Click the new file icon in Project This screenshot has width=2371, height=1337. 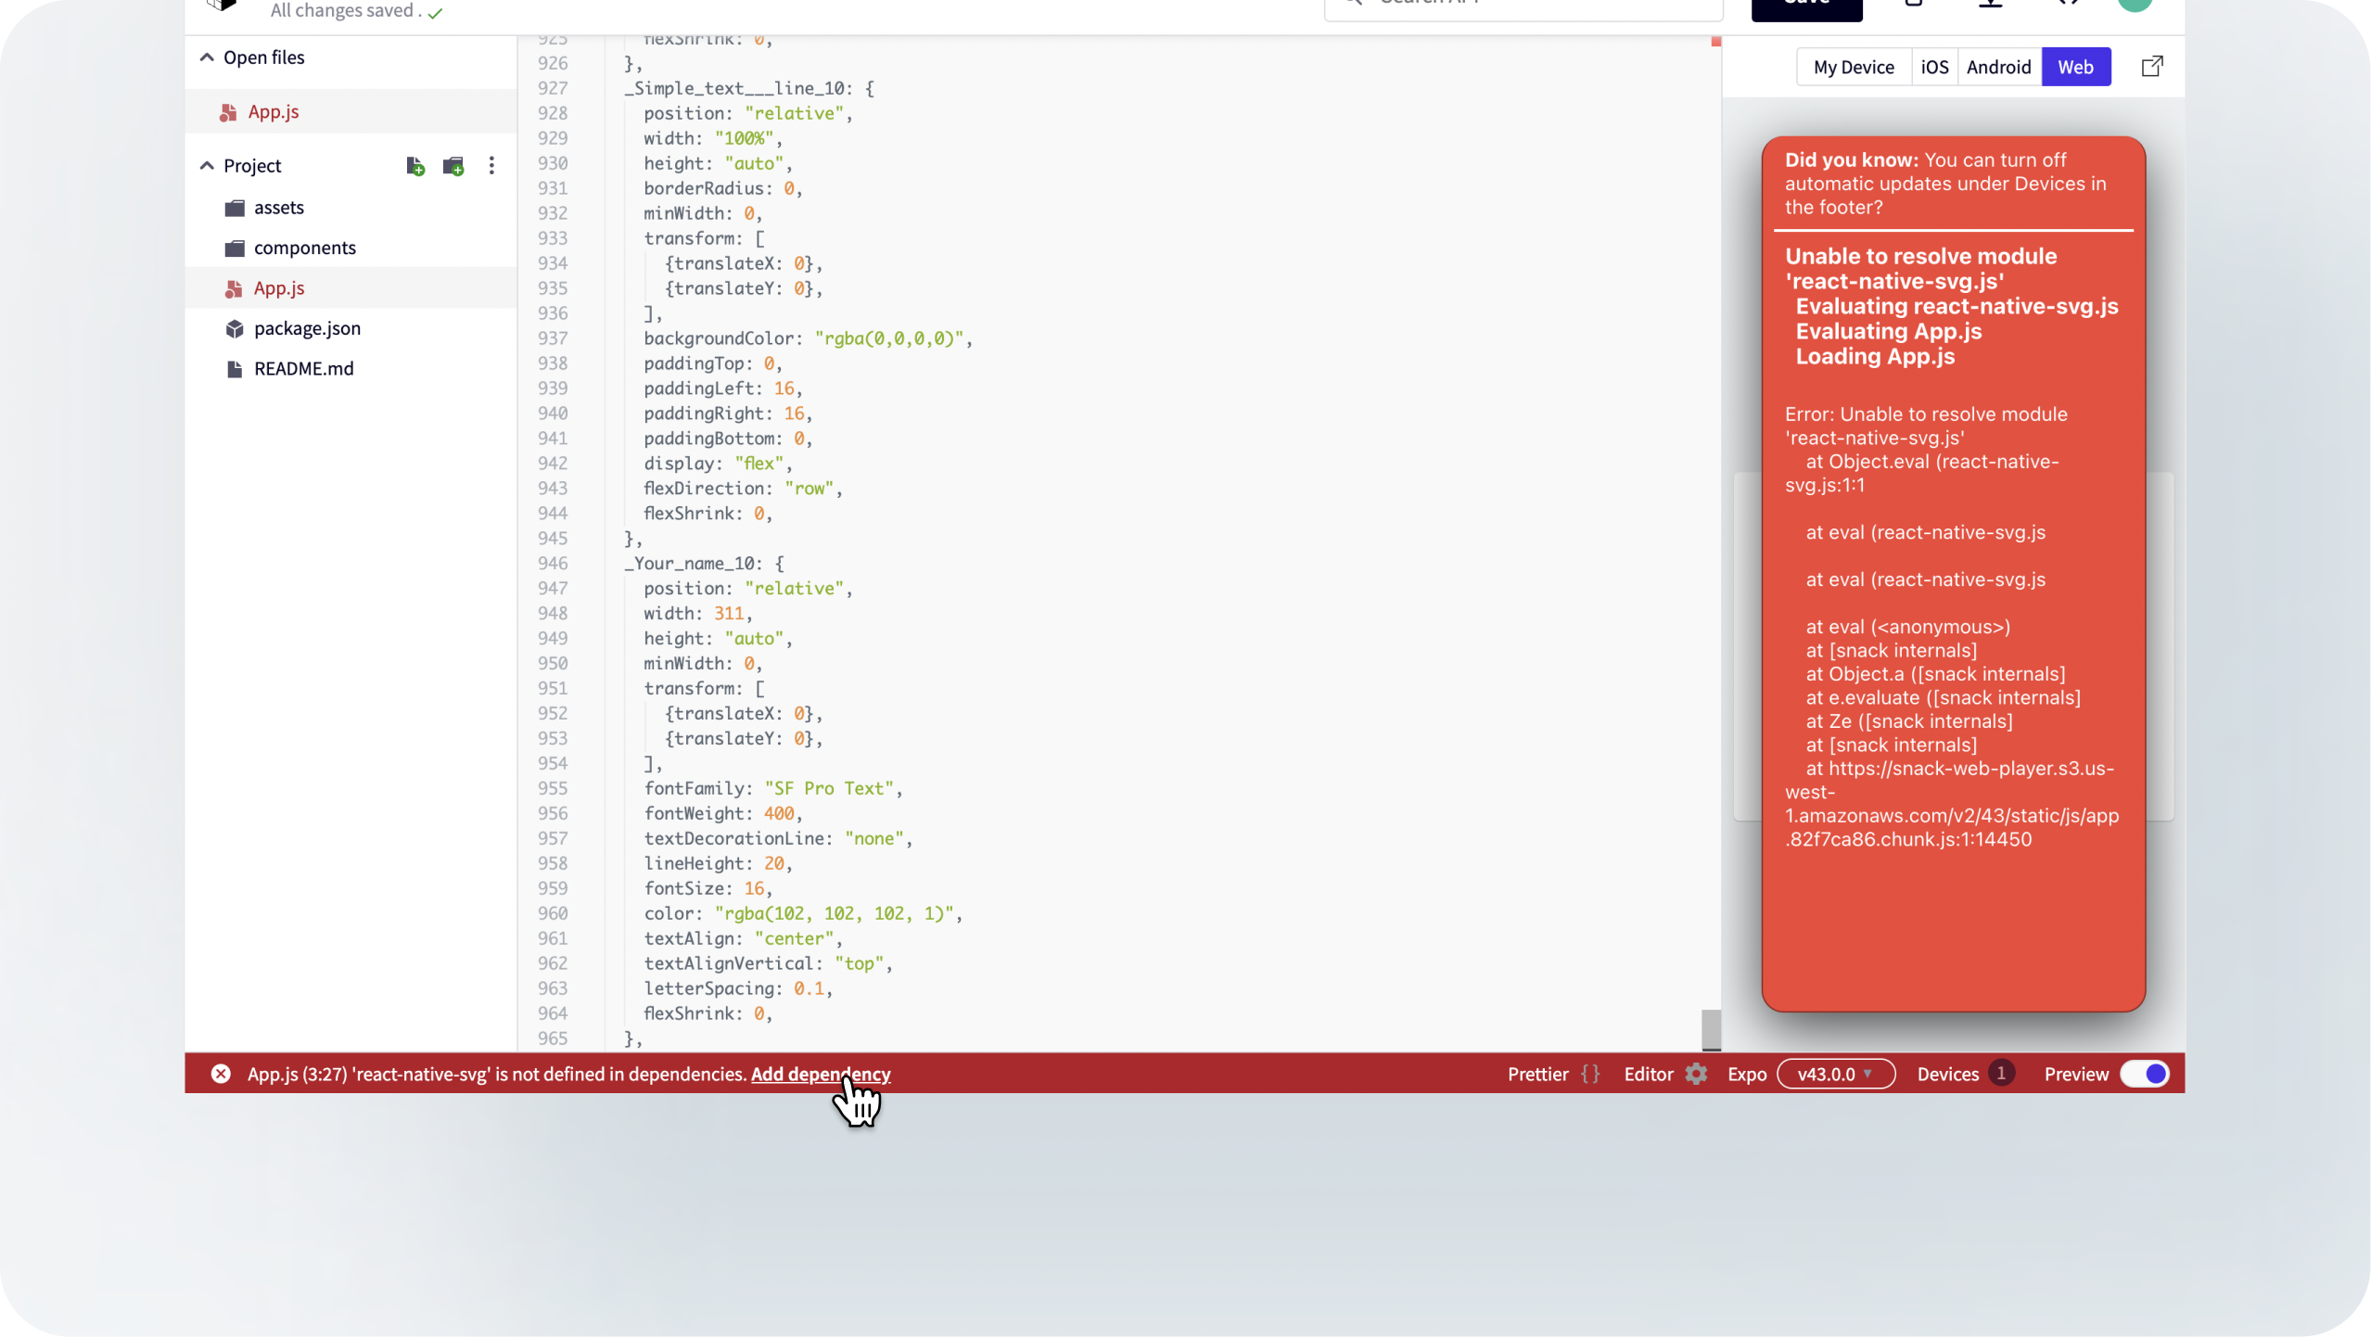coord(415,166)
